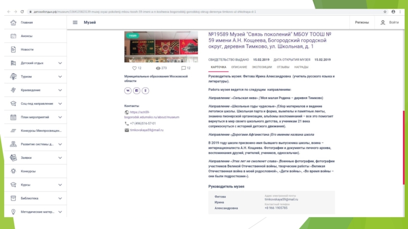Viewport: 408px width, 229px height.
Task: Click the timkovskaya59@mail.ru contact email link
Action: pyautogui.click(x=147, y=130)
